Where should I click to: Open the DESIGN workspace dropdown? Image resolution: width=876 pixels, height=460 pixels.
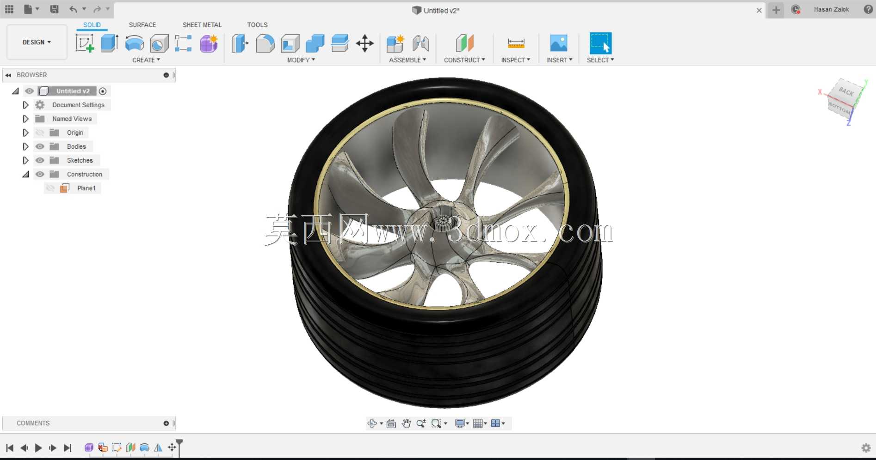[x=37, y=42]
